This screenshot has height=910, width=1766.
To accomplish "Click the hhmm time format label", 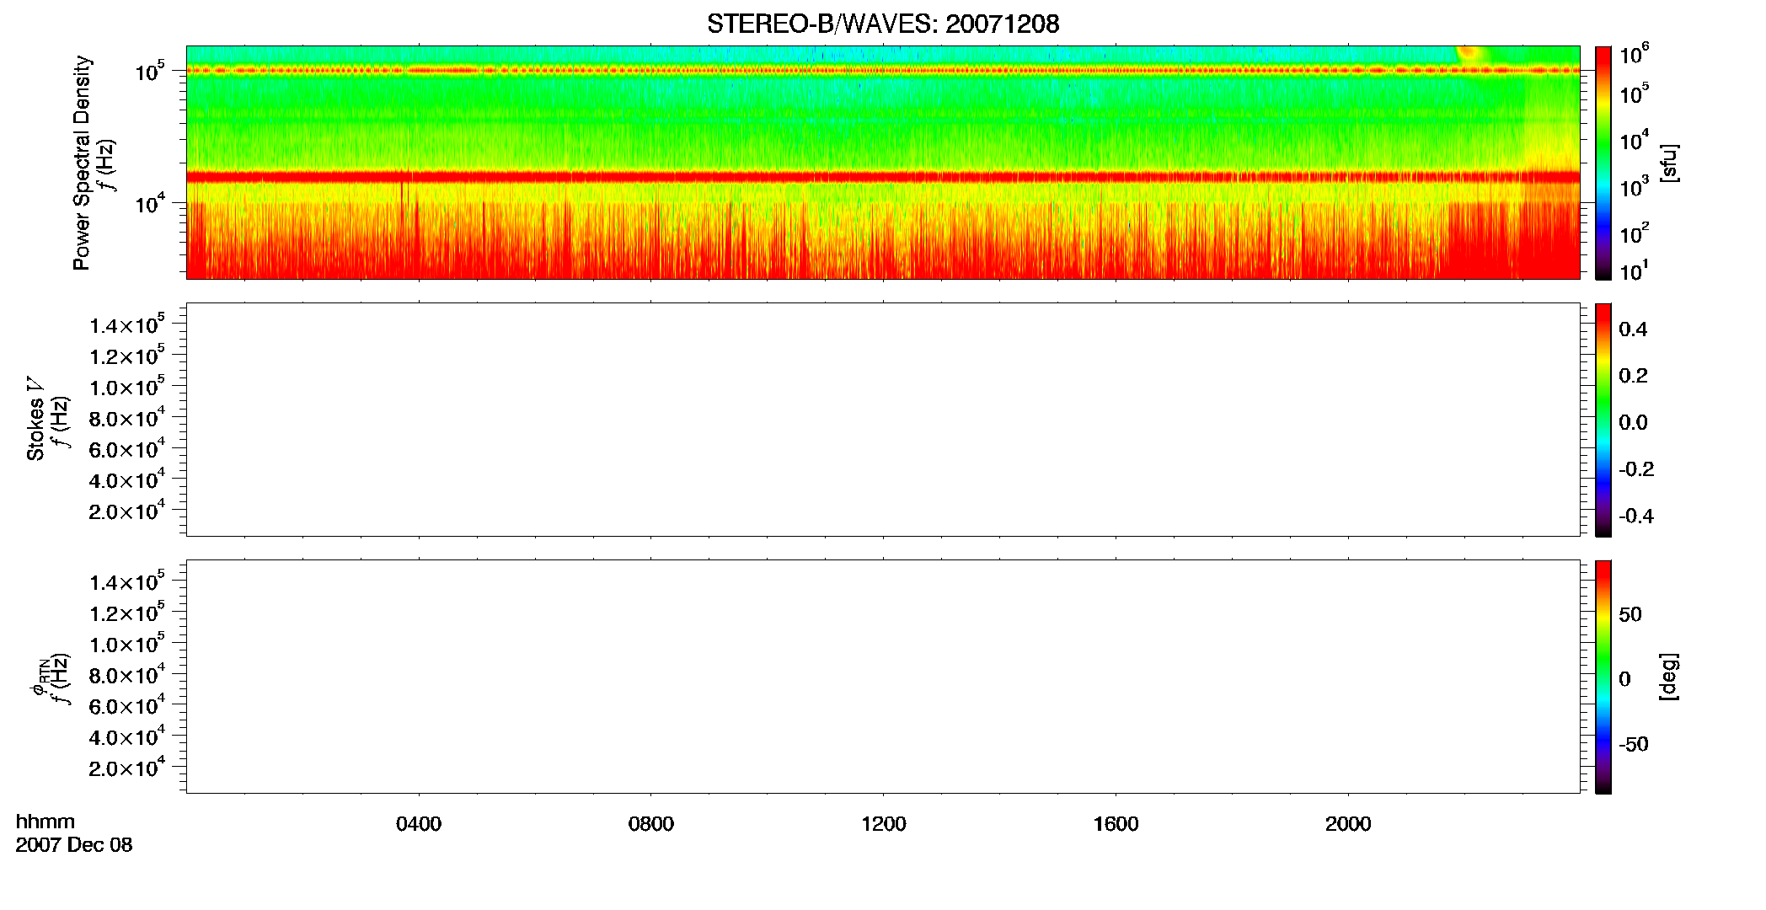I will coord(45,822).
